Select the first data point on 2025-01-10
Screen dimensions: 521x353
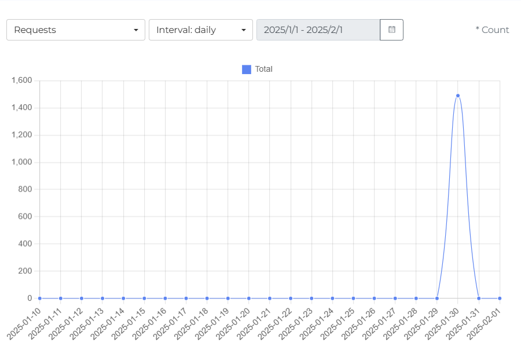(40, 299)
